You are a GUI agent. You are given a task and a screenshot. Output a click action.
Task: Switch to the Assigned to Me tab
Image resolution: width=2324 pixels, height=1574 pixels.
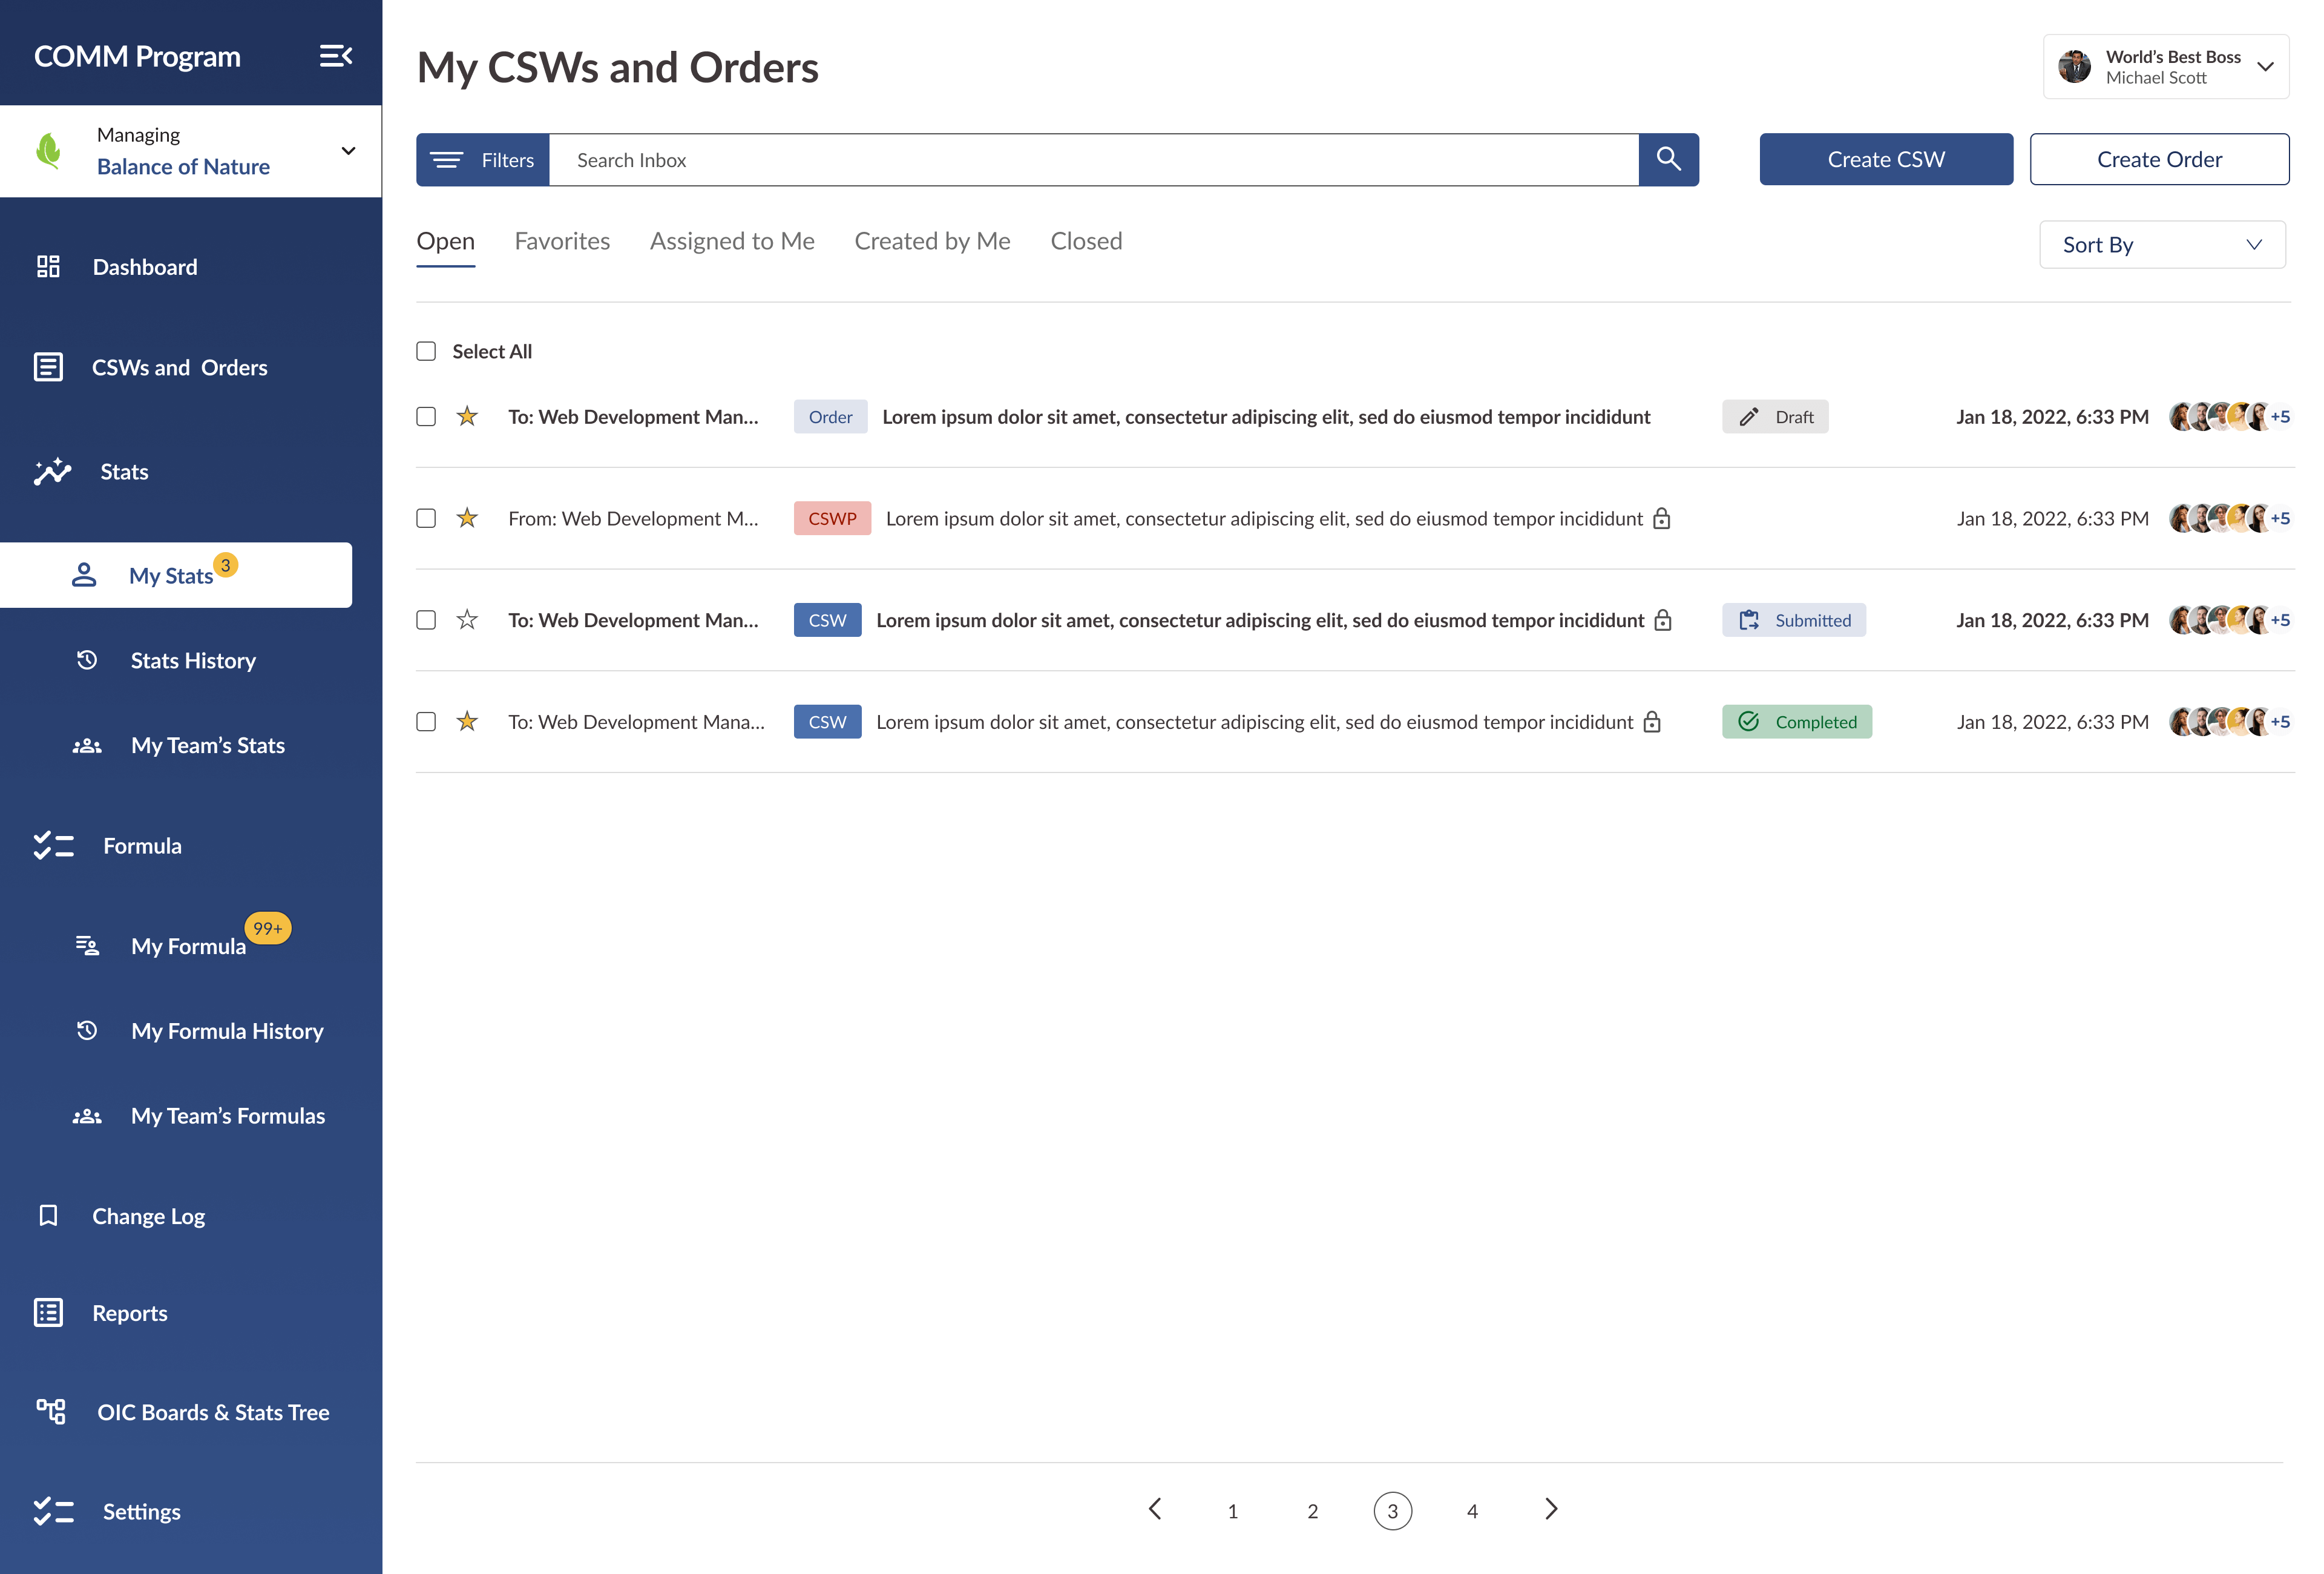(732, 241)
